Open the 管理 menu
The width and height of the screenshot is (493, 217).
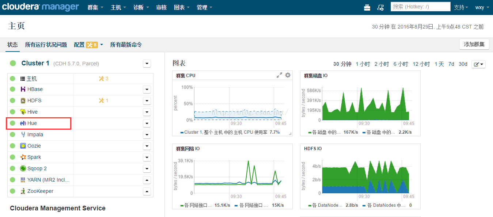204,7
